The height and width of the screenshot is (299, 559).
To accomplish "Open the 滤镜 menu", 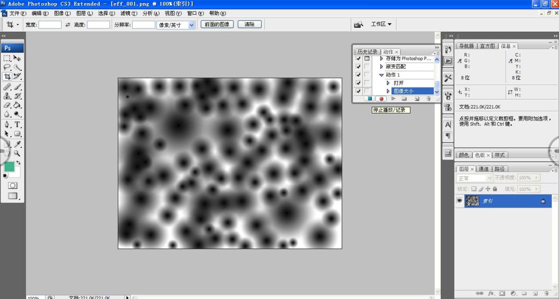I will pyautogui.click(x=130, y=13).
